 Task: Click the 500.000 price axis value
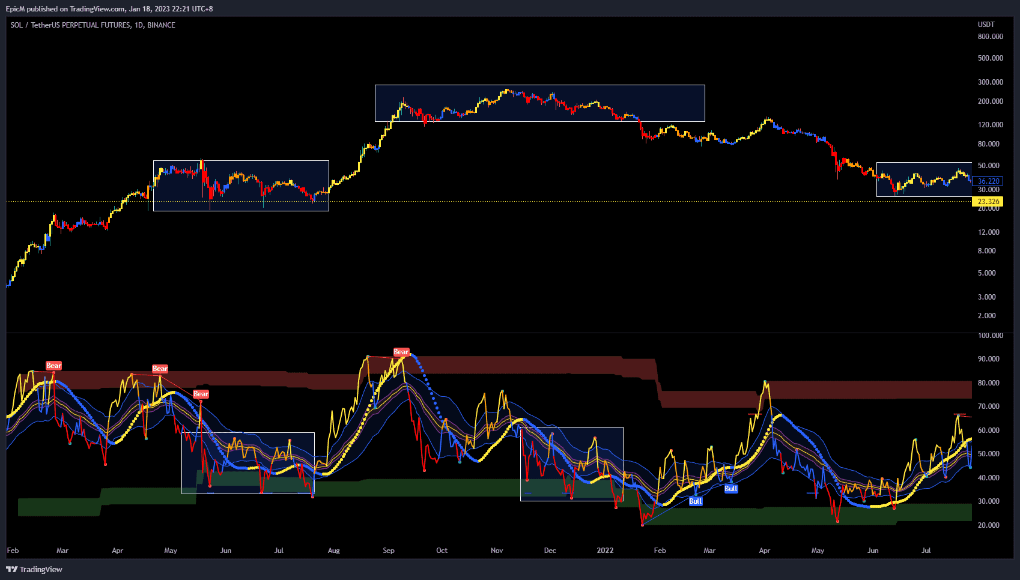coord(991,58)
